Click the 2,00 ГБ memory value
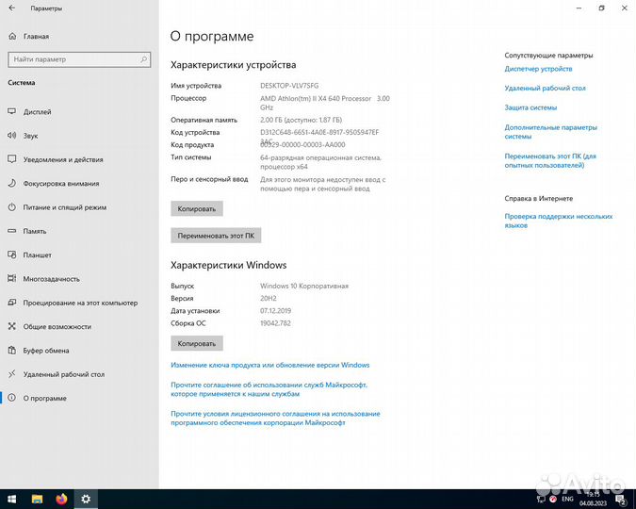 point(301,120)
